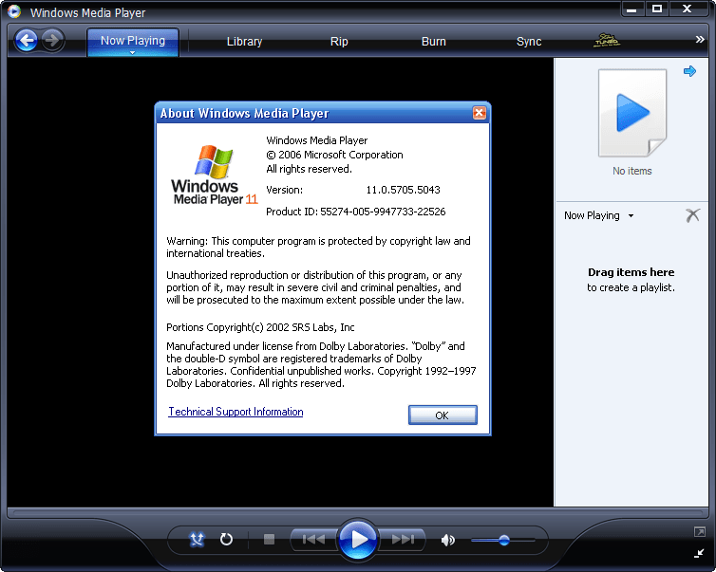This screenshot has height=572, width=716.
Task: Toggle repeat mode on
Action: tap(226, 540)
